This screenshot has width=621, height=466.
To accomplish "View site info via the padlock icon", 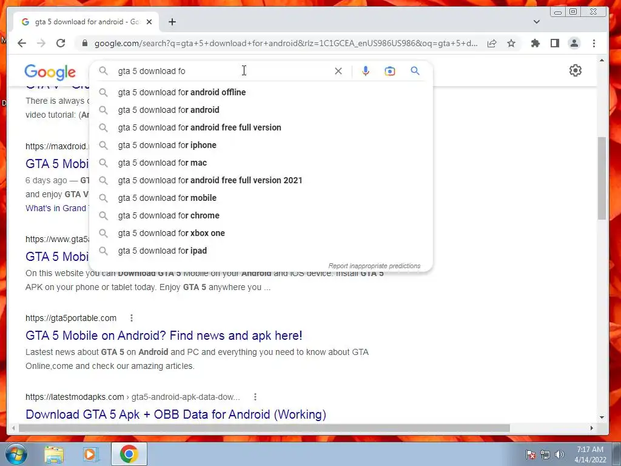I will tap(84, 43).
